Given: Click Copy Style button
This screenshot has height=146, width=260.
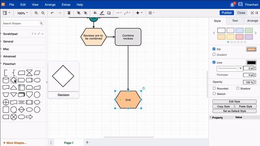Looking at the screenshot, I should click(x=223, y=106).
